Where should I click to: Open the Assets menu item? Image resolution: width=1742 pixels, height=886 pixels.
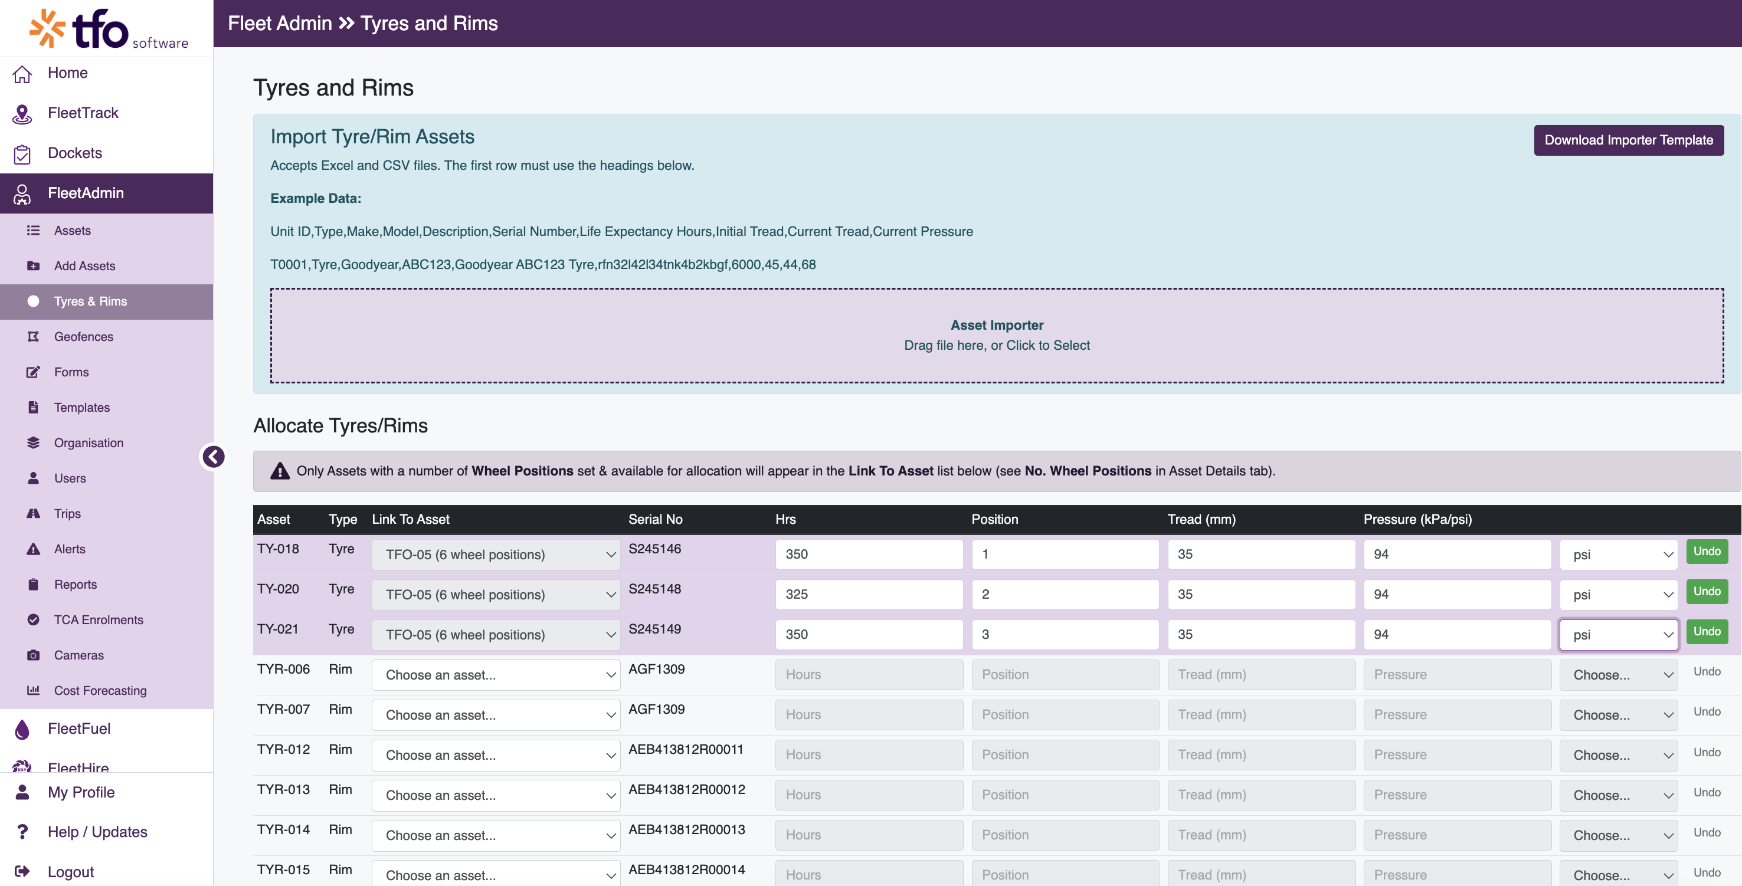(106, 231)
